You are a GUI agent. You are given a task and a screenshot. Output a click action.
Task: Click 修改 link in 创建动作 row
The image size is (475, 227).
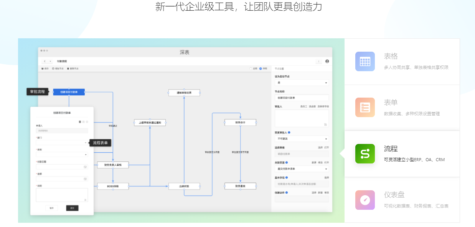tap(327, 193)
